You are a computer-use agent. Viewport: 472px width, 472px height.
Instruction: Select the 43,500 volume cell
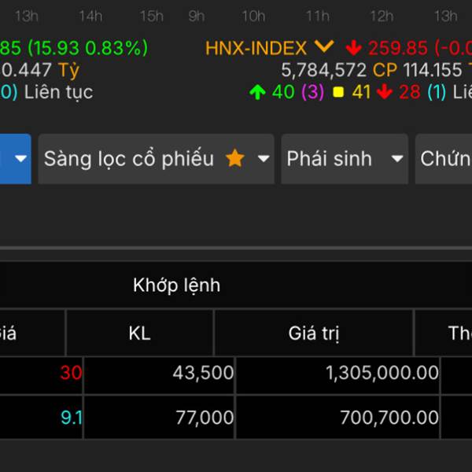203,374
